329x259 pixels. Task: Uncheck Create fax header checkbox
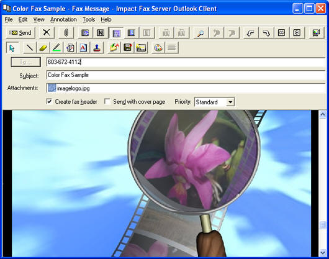click(x=49, y=102)
